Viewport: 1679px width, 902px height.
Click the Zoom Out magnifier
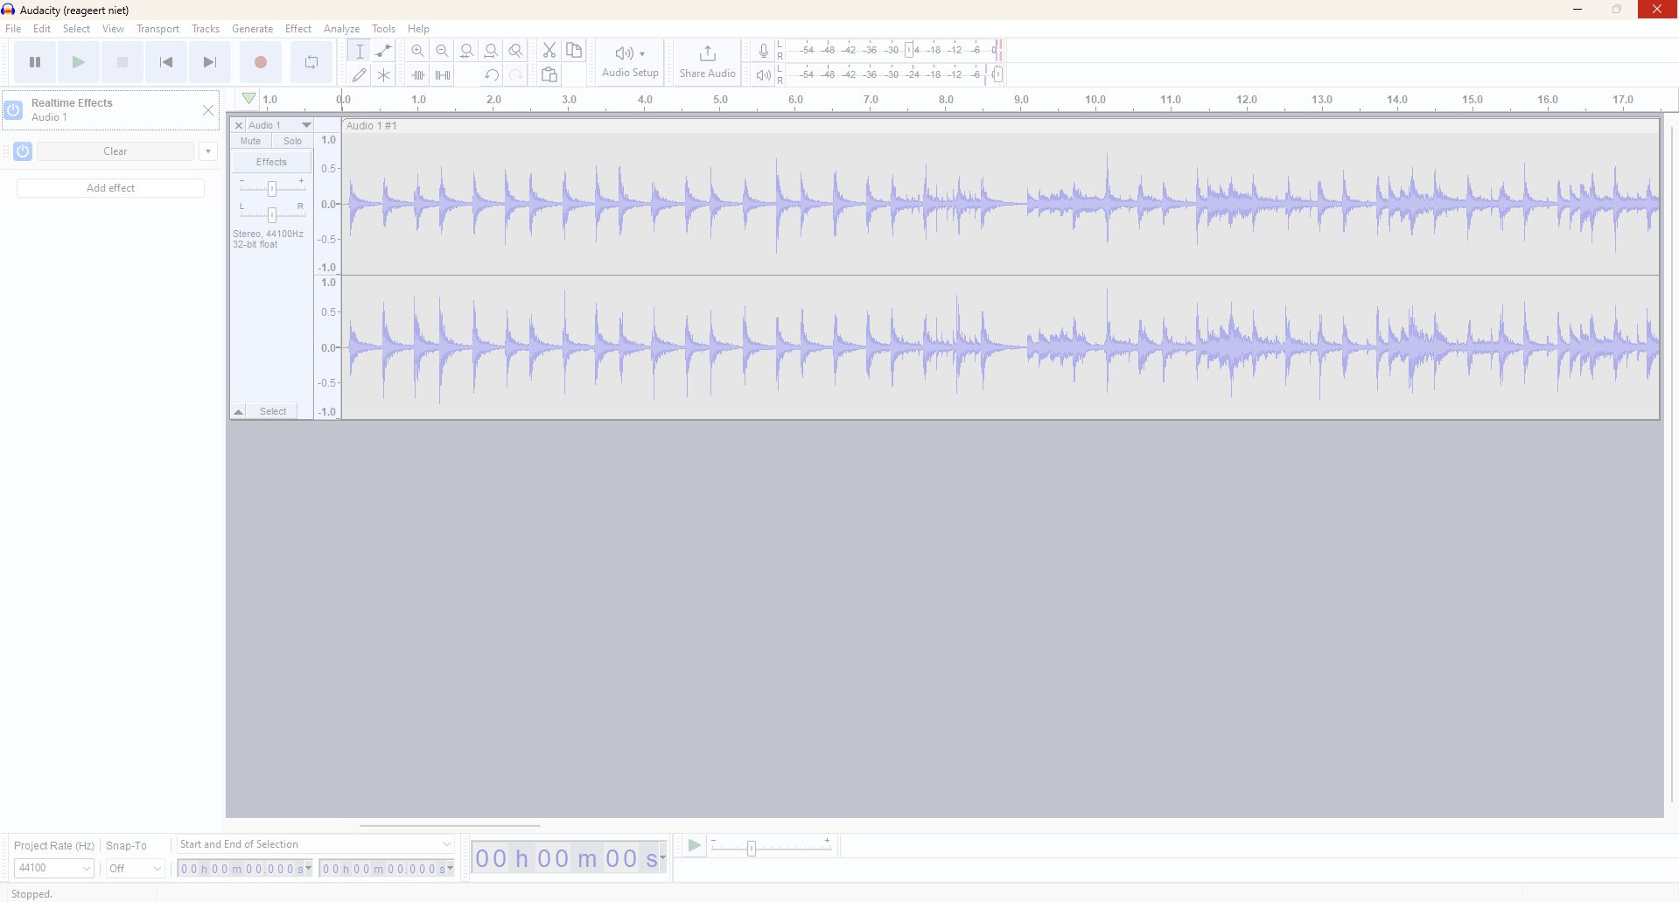[x=443, y=51]
